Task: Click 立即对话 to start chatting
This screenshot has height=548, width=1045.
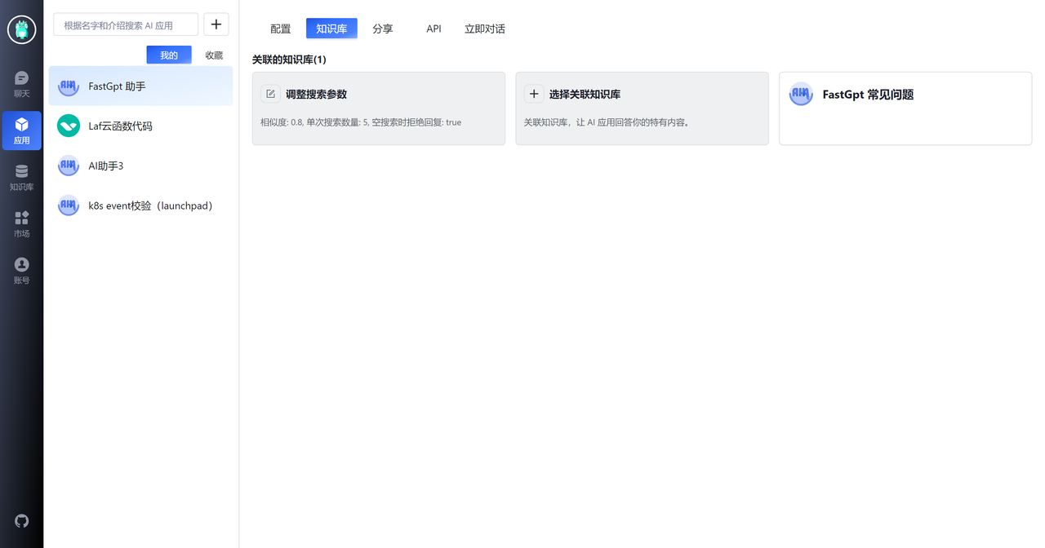Action: click(x=484, y=29)
